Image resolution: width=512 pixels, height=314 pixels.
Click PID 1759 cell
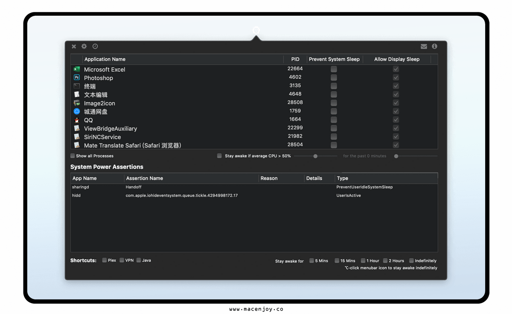(295, 111)
